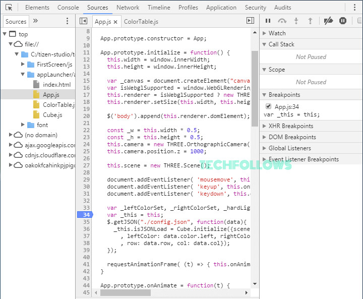Expand XHR Breakpoints section
This screenshot has width=363, height=299.
311,126
